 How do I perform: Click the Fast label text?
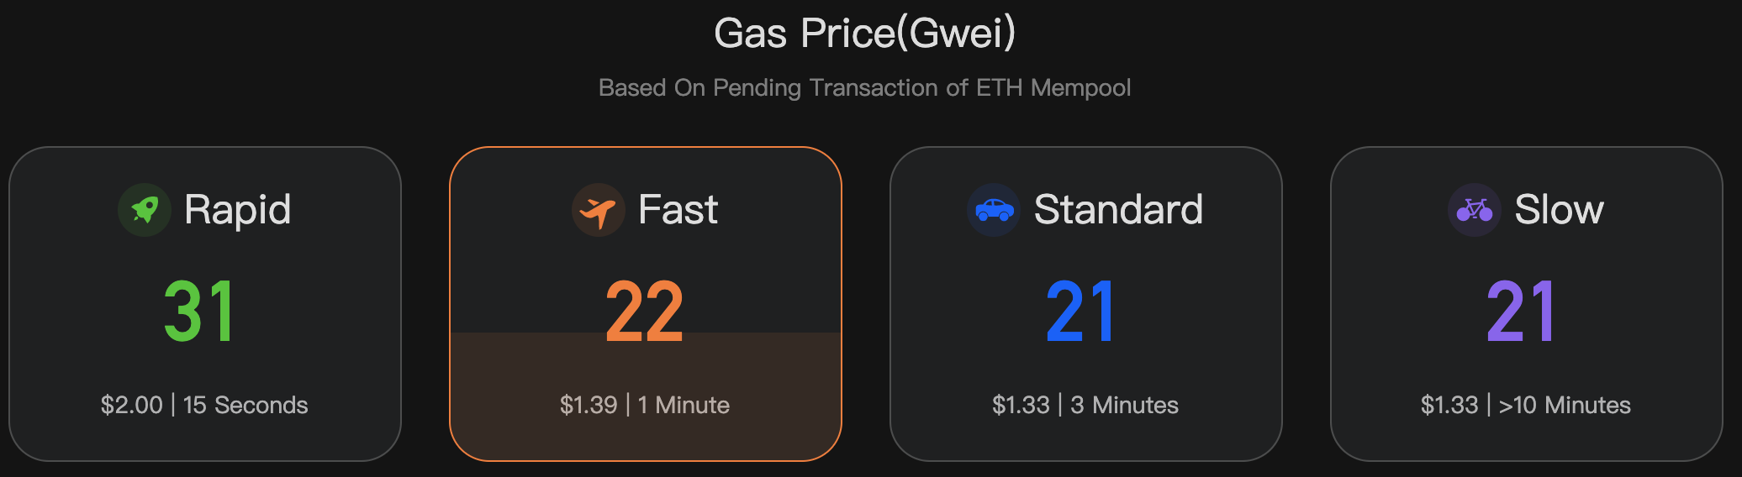pyautogui.click(x=678, y=210)
